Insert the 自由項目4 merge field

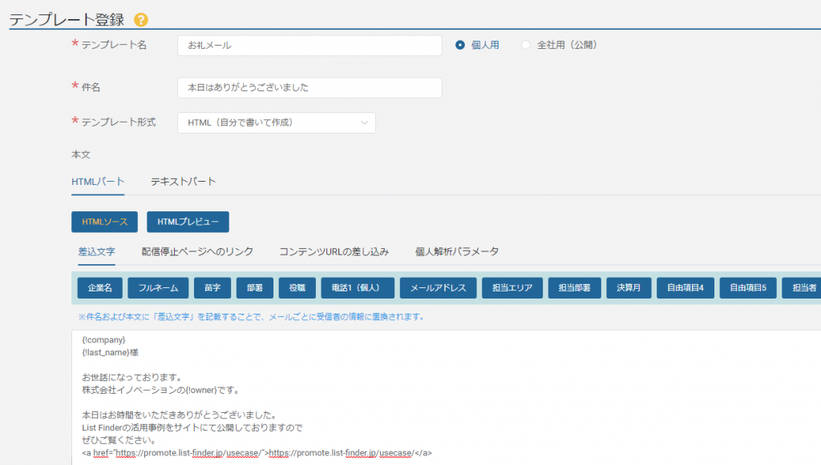[x=689, y=287]
